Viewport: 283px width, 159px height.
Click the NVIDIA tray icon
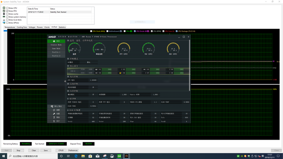242,156
